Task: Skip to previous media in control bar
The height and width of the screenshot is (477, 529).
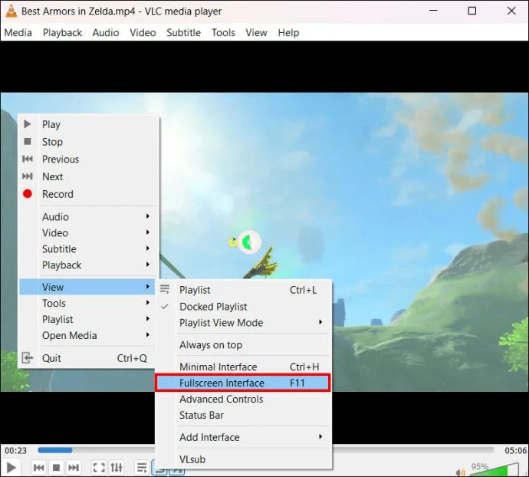Action: 39,468
